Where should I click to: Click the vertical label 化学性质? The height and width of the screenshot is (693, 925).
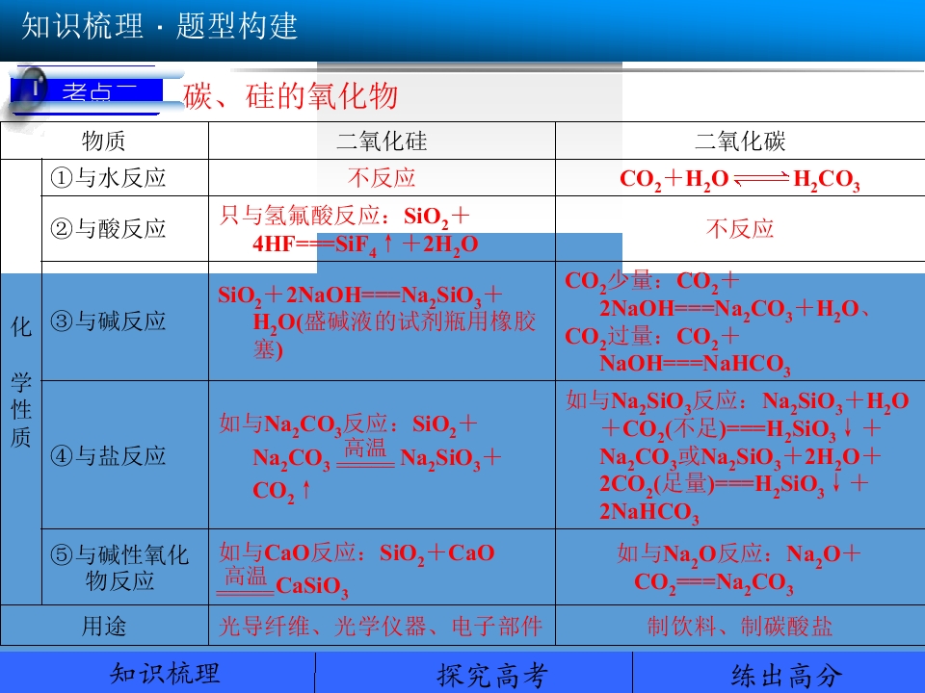tap(21, 382)
